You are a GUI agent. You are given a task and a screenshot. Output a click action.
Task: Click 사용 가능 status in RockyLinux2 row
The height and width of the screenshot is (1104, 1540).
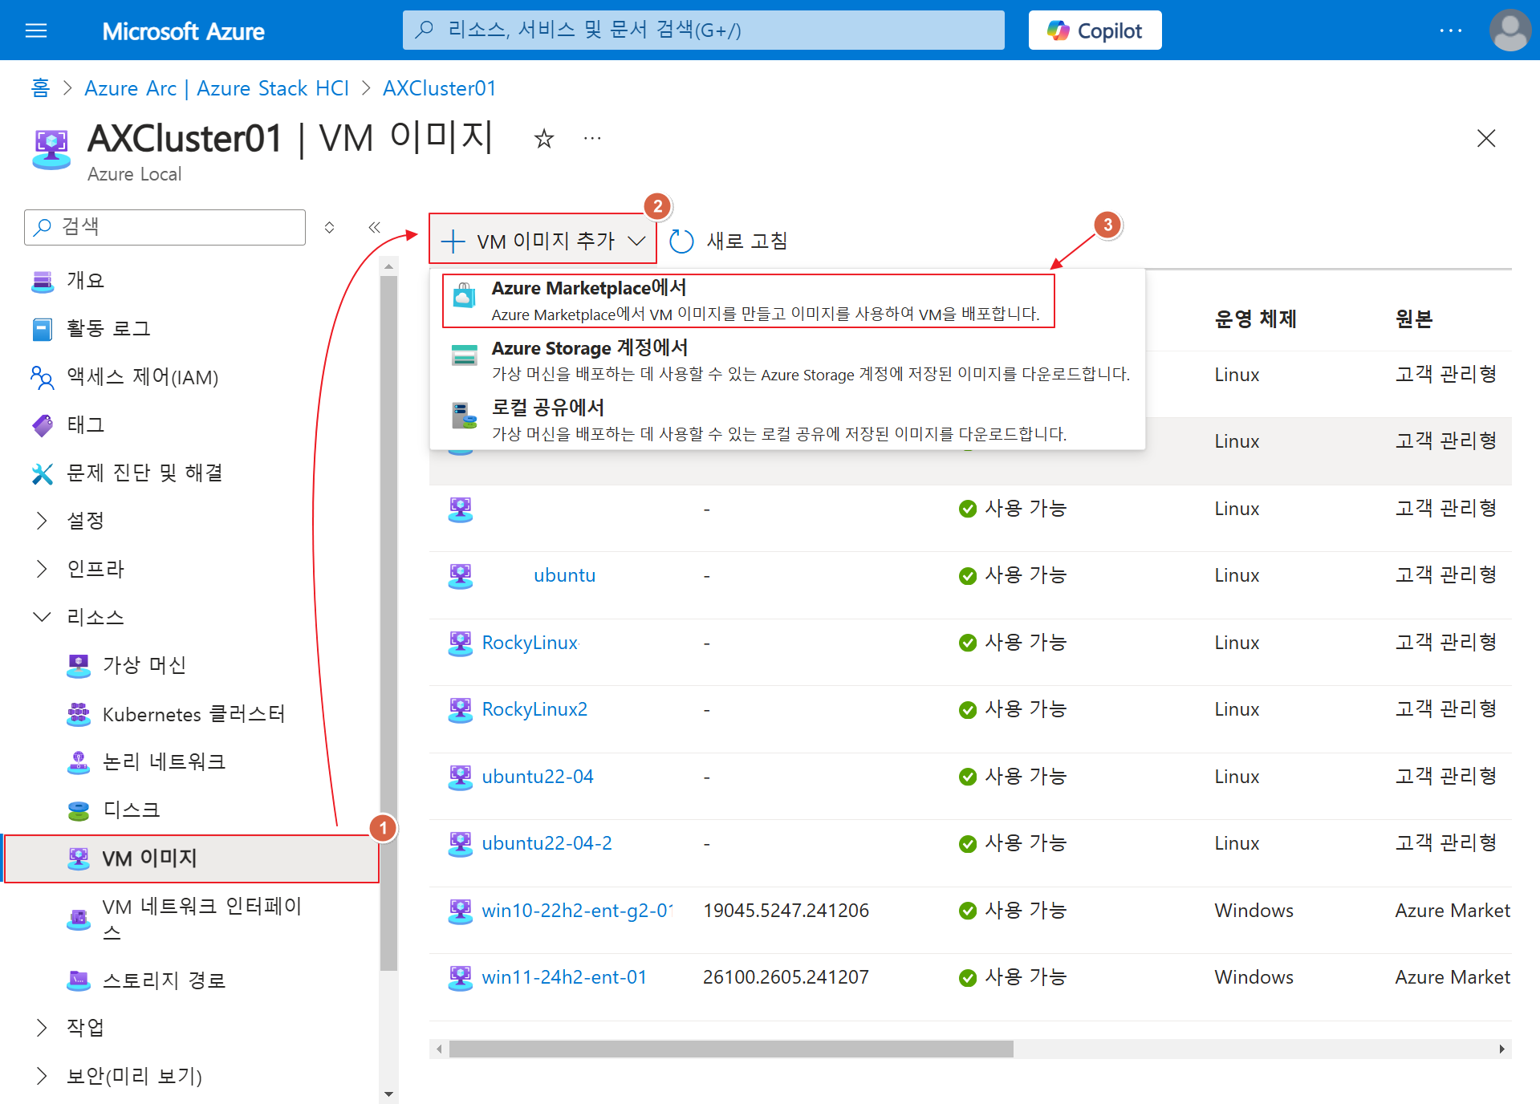(x=1012, y=709)
